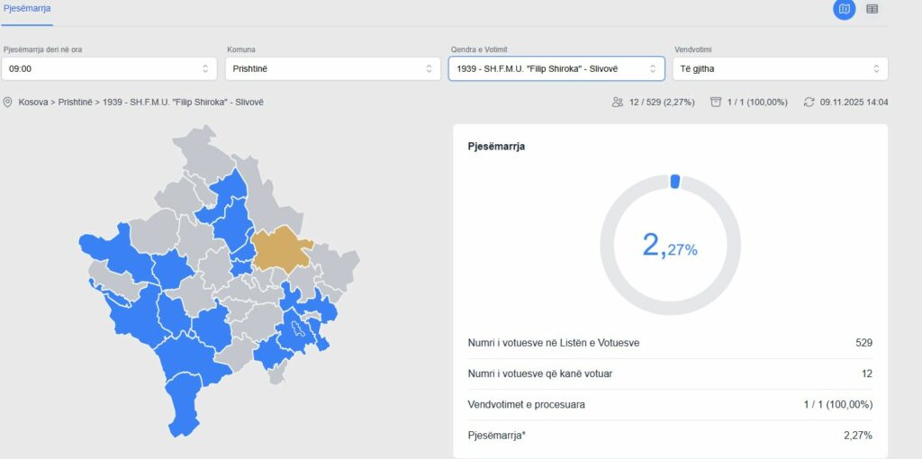Screen dimensions: 922x459
Task: Open the Pjesëmarrja deri në ora dropdown
Action: 108,68
